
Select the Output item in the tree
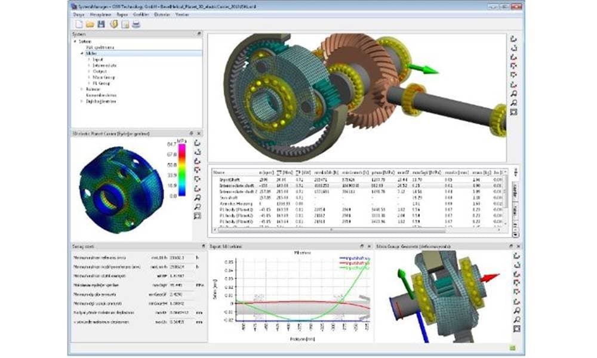(100, 71)
